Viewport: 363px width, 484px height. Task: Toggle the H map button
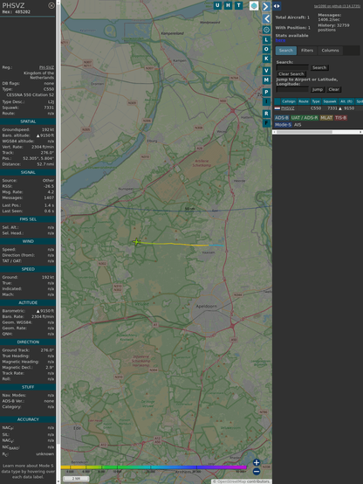[x=228, y=5]
